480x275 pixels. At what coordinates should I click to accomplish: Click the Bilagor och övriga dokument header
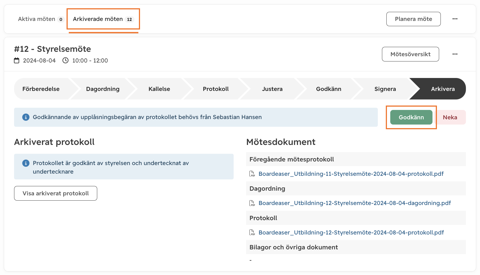click(356, 247)
